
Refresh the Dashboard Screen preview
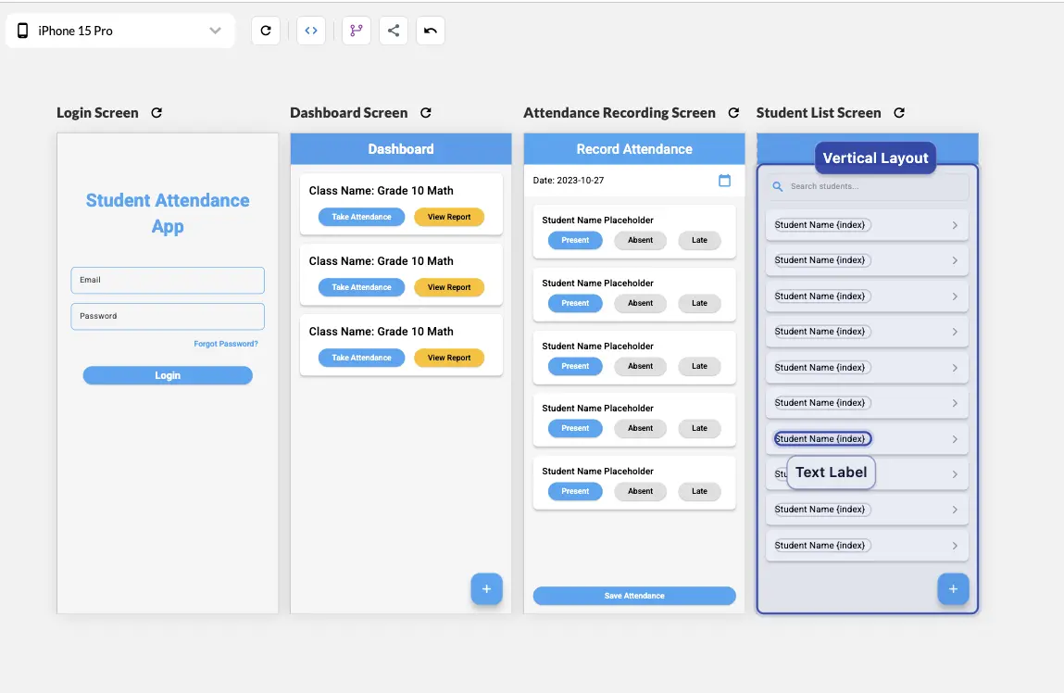pos(426,113)
